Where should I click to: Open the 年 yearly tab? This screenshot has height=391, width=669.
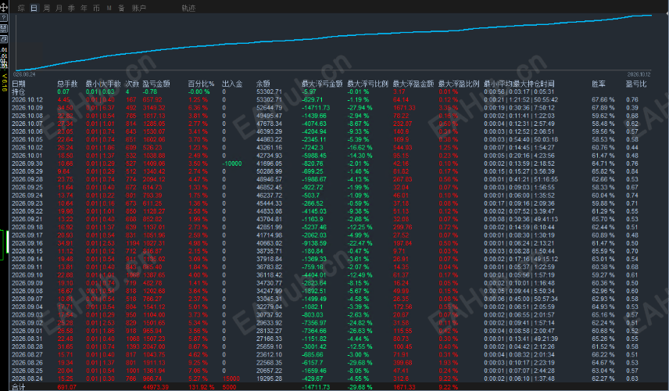[x=84, y=8]
